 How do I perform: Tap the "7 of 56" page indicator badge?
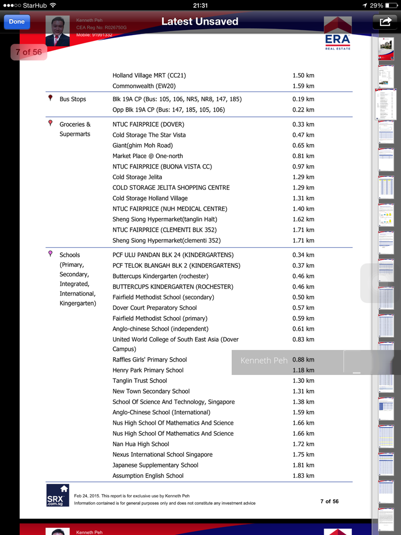29,52
